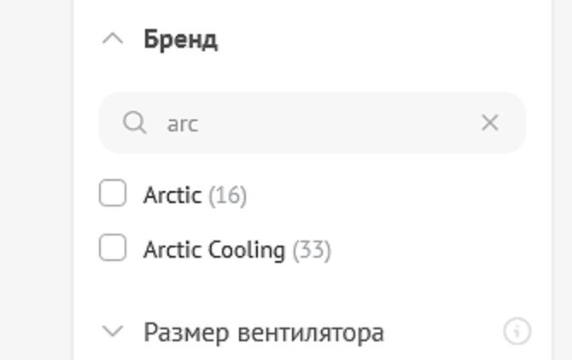Focus the brand search field containing 'arc'
Image resolution: width=572 pixels, height=360 pixels.
316,123
